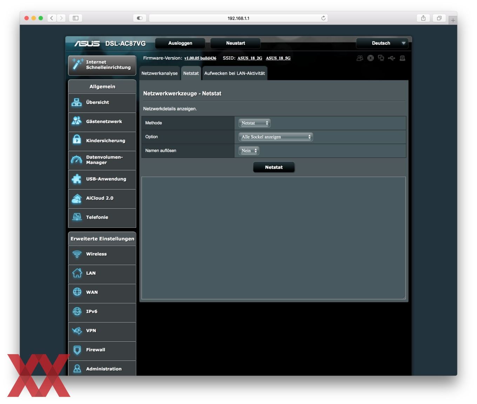The image size is (477, 404).
Task: Click the connected clients status icon in header
Action: point(381,58)
